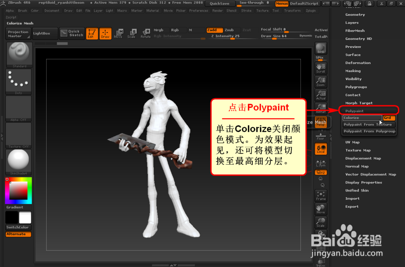405x267 pixels.
Task: Open the LightBox browser
Action: (45, 33)
